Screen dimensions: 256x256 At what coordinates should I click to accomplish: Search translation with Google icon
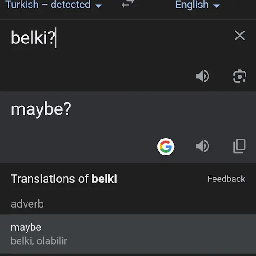click(x=165, y=146)
